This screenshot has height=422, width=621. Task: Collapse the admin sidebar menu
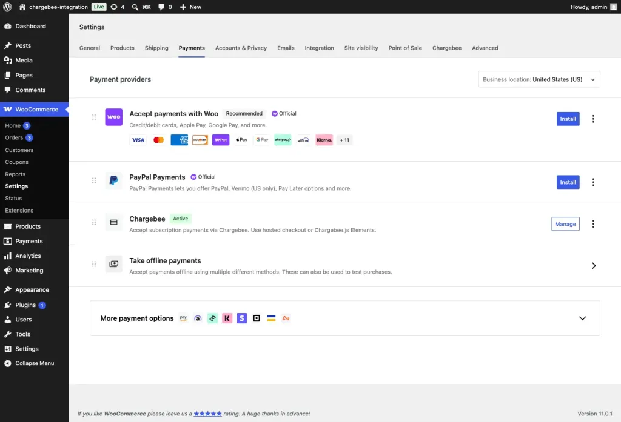click(35, 363)
